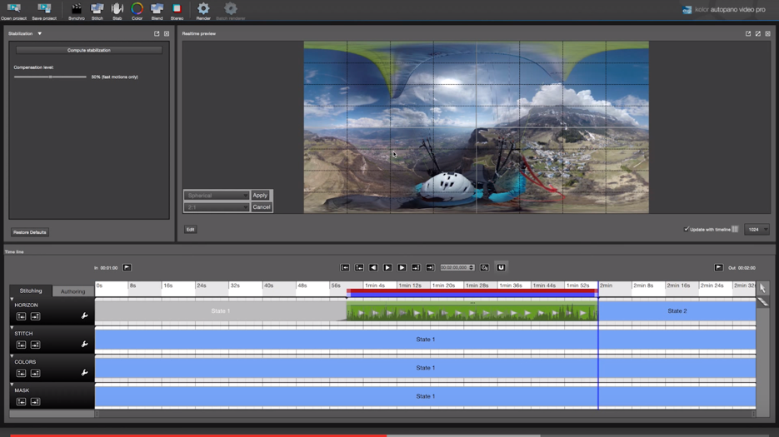Click the Compute stabilization button

[x=88, y=50]
